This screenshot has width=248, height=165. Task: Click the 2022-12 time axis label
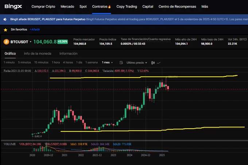pos(97,155)
